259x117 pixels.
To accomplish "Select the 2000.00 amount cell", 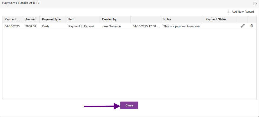I will point(31,26).
